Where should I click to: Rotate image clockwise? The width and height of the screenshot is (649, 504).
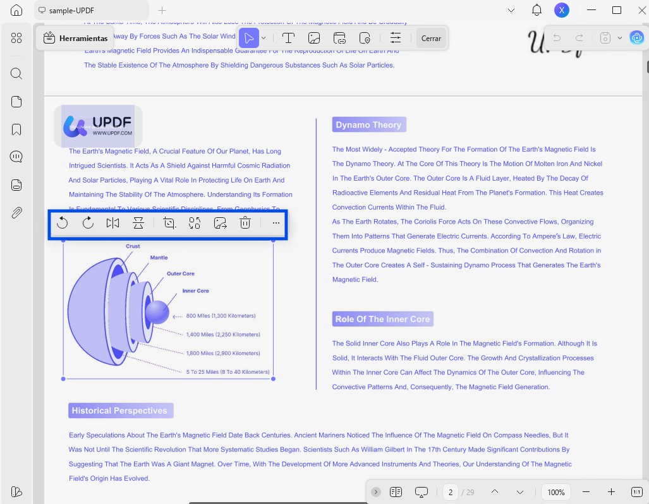[x=88, y=223]
